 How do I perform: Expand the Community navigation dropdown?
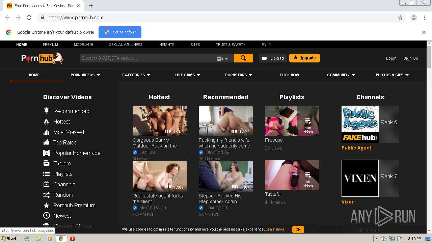341,75
